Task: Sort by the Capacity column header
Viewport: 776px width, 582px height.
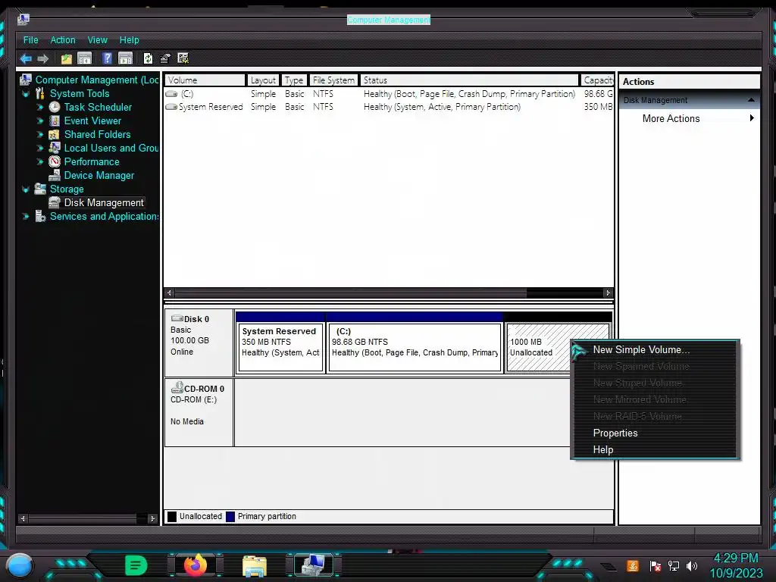Action: tap(597, 80)
